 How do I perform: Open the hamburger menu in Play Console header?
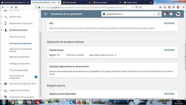[x=46, y=14]
